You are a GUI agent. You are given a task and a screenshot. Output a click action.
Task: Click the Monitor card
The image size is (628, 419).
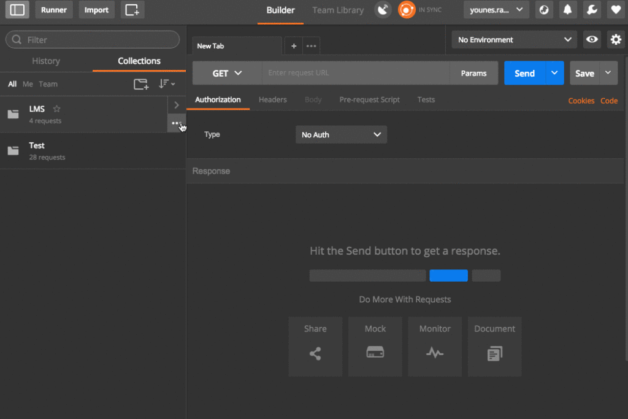[435, 347]
